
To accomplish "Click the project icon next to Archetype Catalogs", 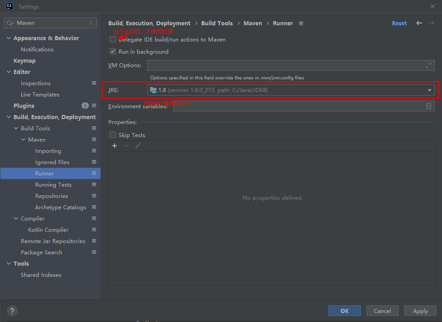I will pyautogui.click(x=94, y=207).
